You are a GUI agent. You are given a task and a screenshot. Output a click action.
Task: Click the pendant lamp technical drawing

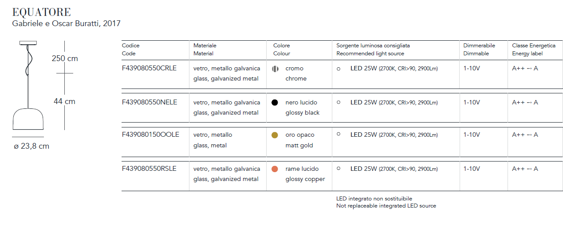coord(28,86)
